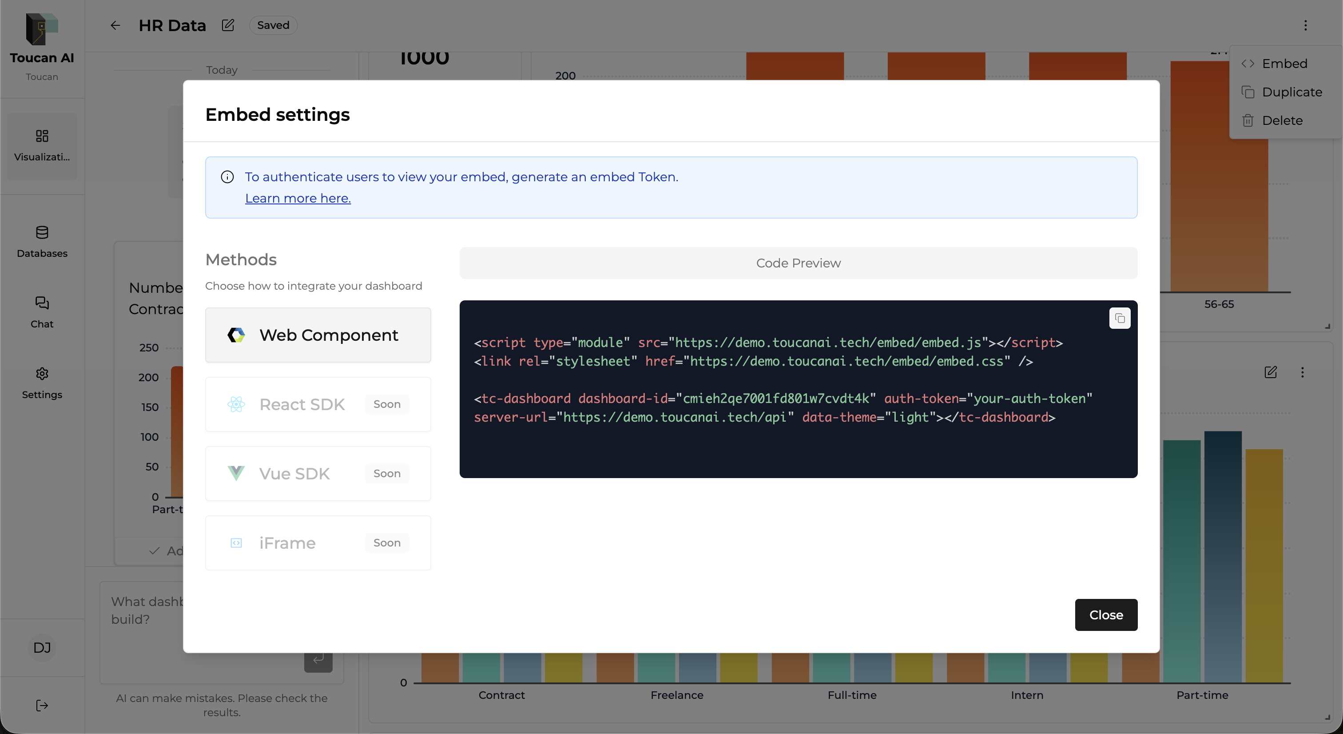Choose Delete from the context menu
Image resolution: width=1343 pixels, height=734 pixels.
pyautogui.click(x=1281, y=120)
